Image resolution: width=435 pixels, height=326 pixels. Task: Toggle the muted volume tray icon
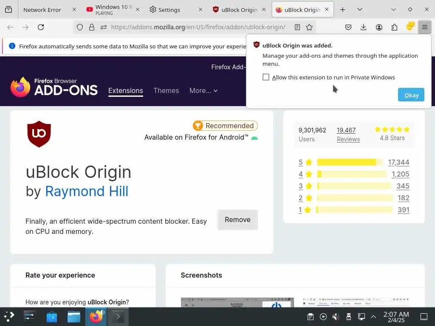click(x=336, y=317)
